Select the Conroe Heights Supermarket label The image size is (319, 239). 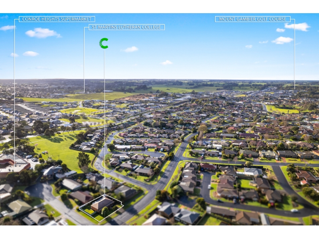(57, 19)
